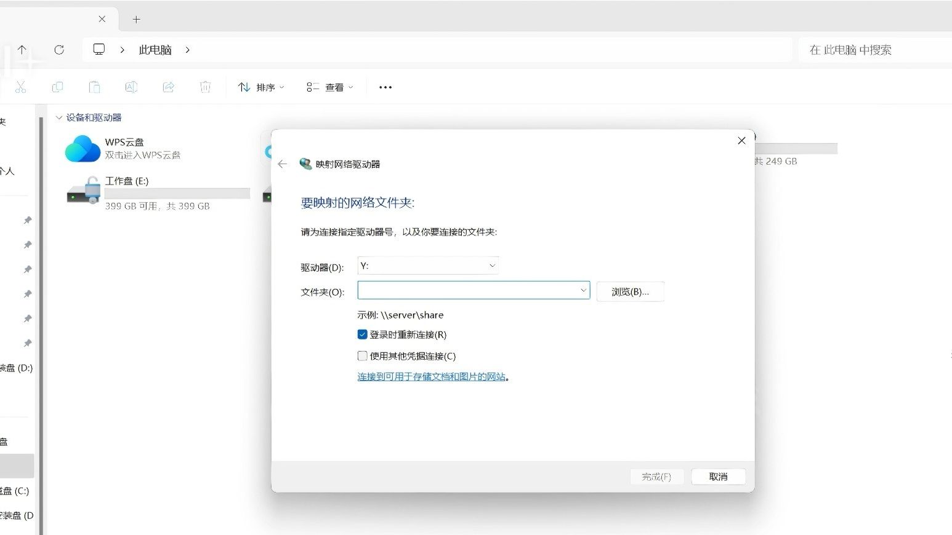The image size is (952, 535).
Task: Click the WPS云盘 label text
Action: pos(124,142)
